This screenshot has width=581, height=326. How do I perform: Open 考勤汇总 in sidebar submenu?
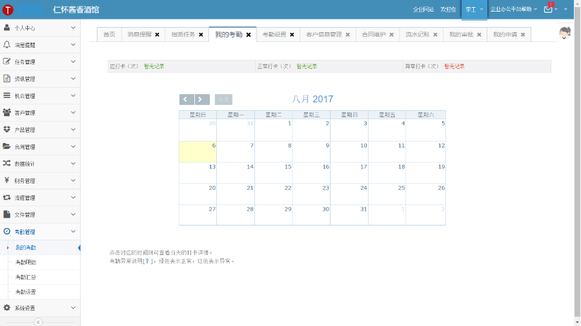(x=26, y=277)
